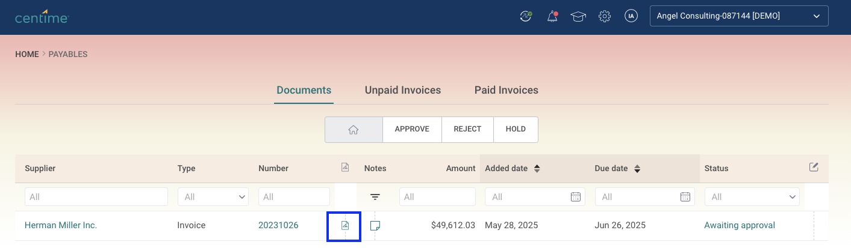Click the Jun 26, 2025 due date
851x248 pixels.
coord(620,226)
